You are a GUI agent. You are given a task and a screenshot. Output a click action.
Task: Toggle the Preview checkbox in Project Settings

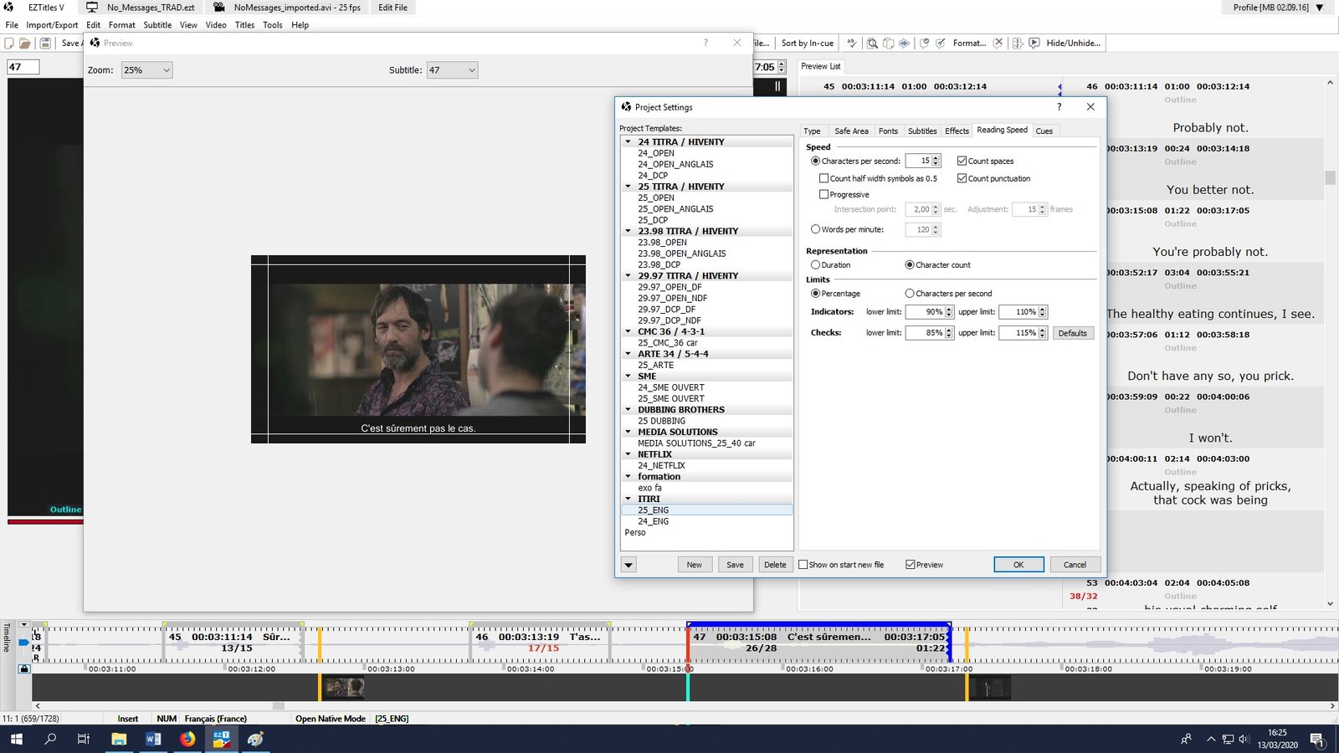point(911,565)
